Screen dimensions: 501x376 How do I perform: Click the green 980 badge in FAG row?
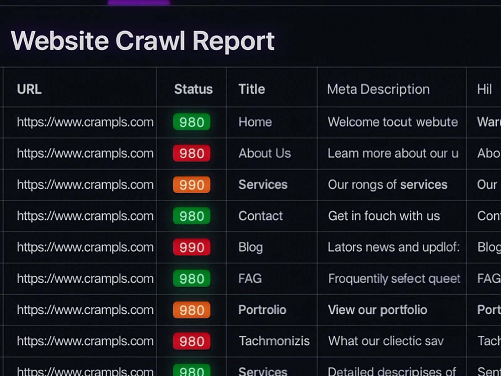(x=192, y=279)
